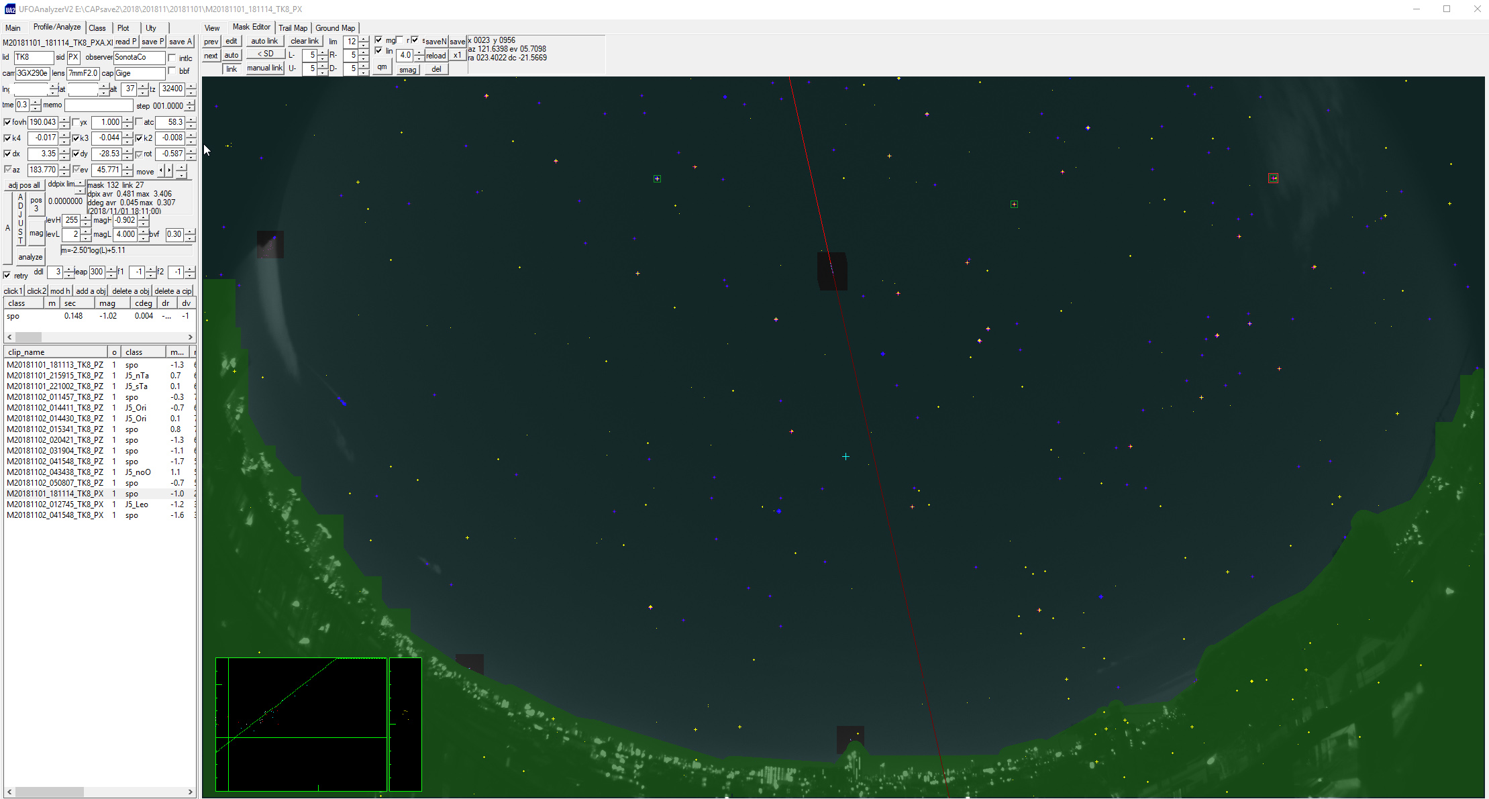Switch to the Ground Map tab
Screen dimensions: 1489x799
(335, 28)
